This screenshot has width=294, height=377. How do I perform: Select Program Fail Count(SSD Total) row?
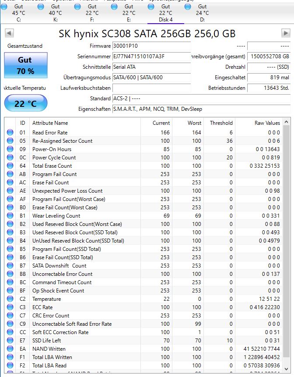point(143,249)
